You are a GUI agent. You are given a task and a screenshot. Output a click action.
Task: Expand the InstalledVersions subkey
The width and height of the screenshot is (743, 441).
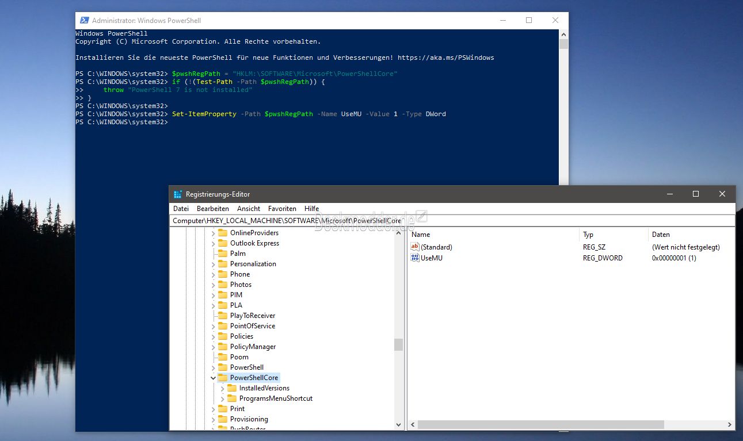click(x=222, y=388)
